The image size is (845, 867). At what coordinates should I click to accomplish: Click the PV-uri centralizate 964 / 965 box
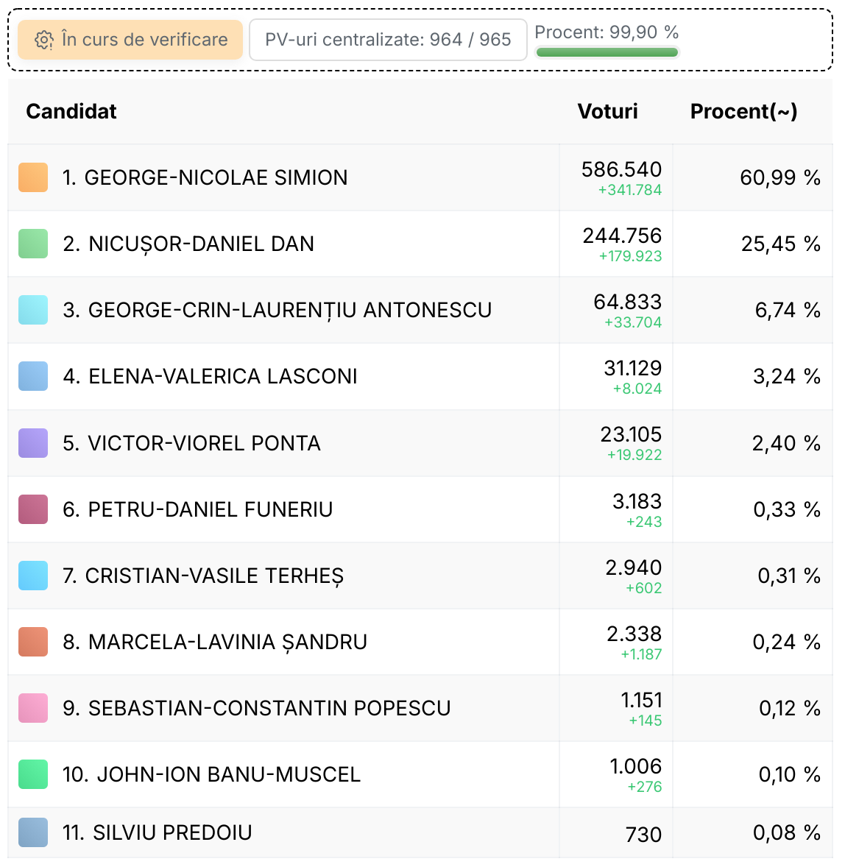(388, 40)
